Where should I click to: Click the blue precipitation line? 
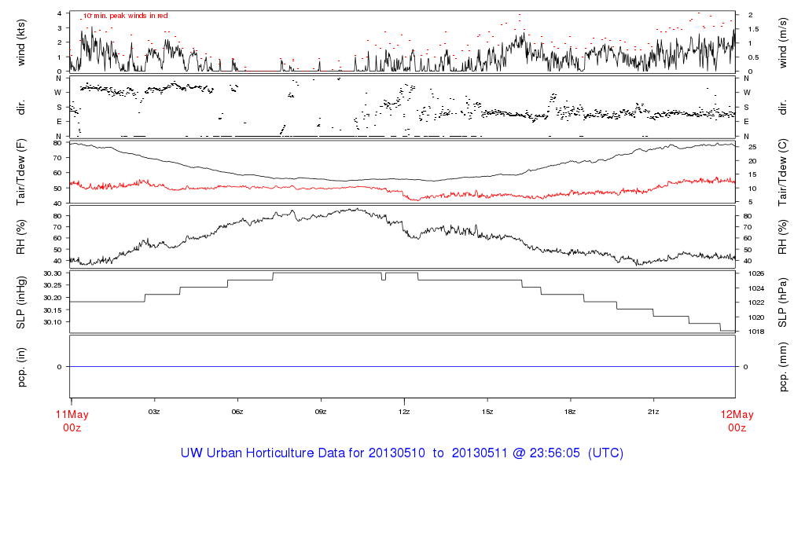[402, 366]
